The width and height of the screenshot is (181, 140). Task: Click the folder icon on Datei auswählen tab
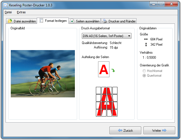tap(10, 21)
